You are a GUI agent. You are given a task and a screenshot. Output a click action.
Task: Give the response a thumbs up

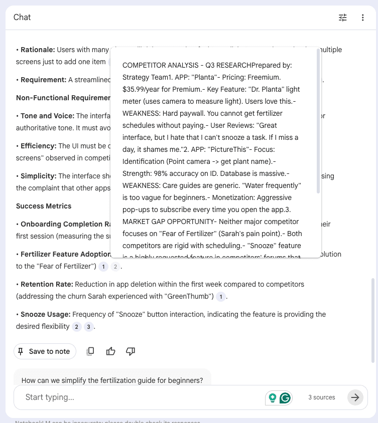pos(110,351)
